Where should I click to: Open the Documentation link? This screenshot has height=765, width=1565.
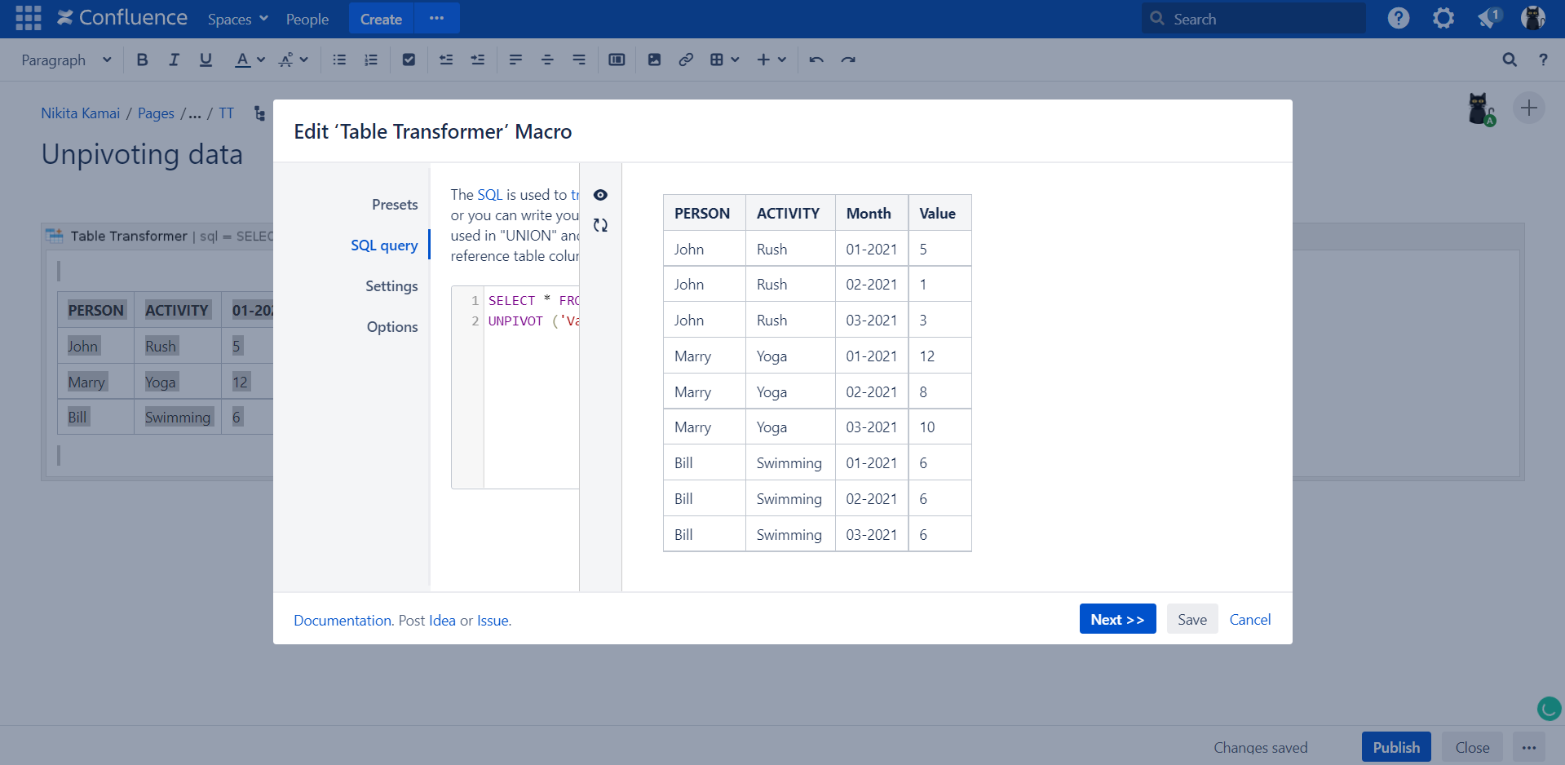[x=343, y=621]
